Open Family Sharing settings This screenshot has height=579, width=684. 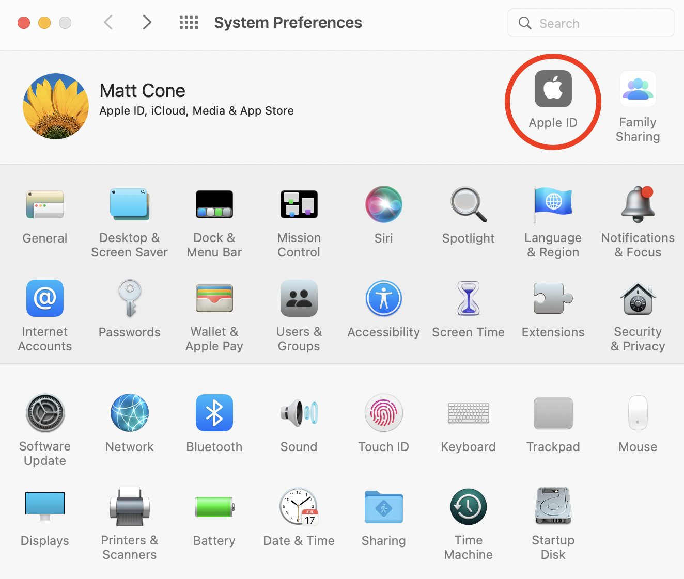638,89
